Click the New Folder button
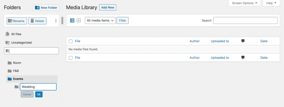Image resolution: width=284 pixels, height=107 pixels. tap(46, 7)
